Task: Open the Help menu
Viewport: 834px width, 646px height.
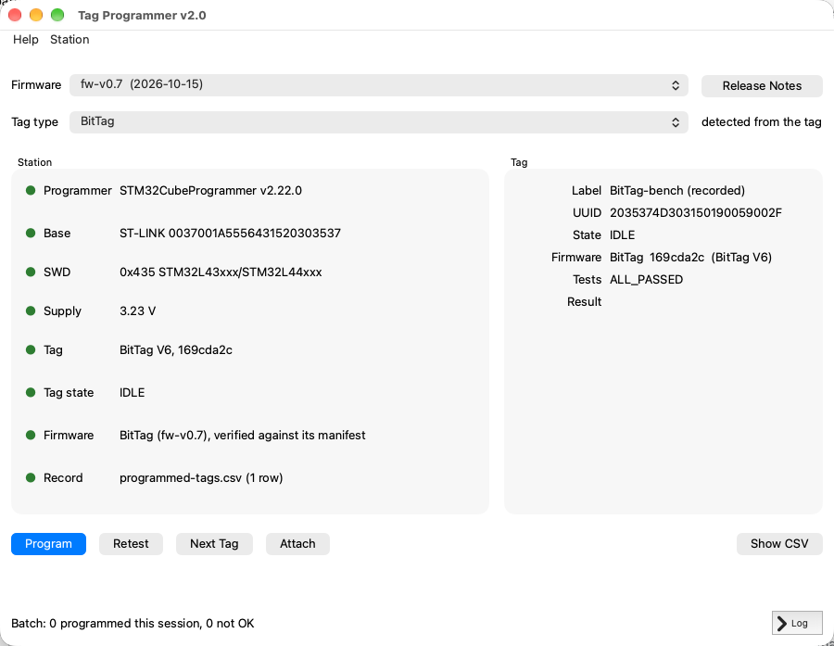Action: tap(26, 39)
